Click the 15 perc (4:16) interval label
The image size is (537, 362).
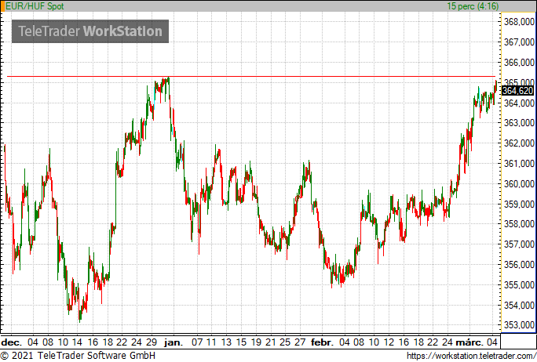[473, 6]
